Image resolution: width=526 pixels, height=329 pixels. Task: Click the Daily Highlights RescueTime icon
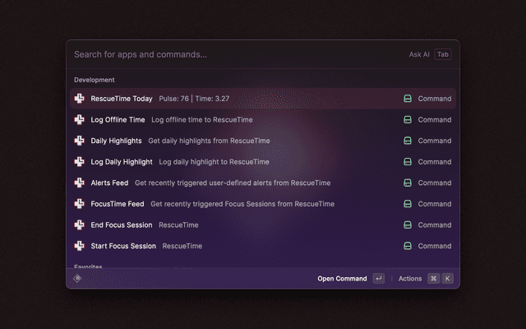(x=80, y=141)
